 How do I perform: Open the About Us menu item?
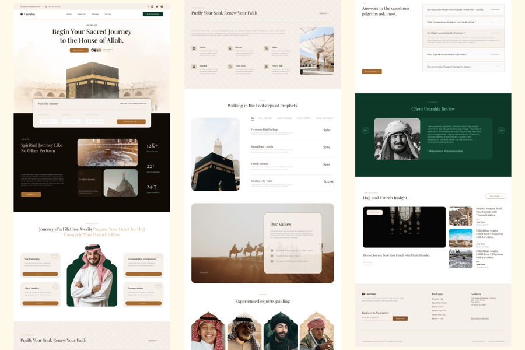(82, 14)
